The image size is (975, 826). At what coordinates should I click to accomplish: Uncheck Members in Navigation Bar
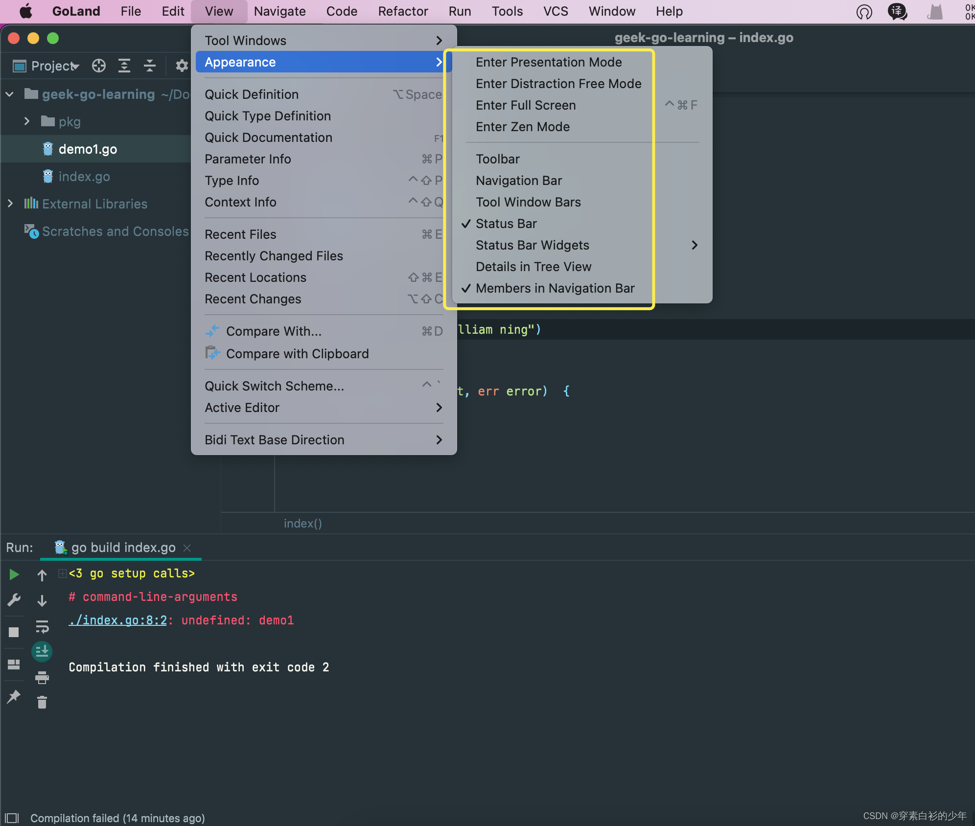[555, 288]
